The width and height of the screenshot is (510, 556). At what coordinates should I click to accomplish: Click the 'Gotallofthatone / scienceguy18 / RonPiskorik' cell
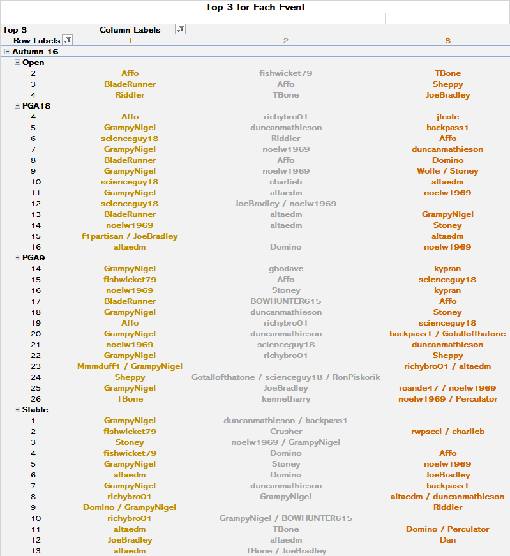(286, 377)
